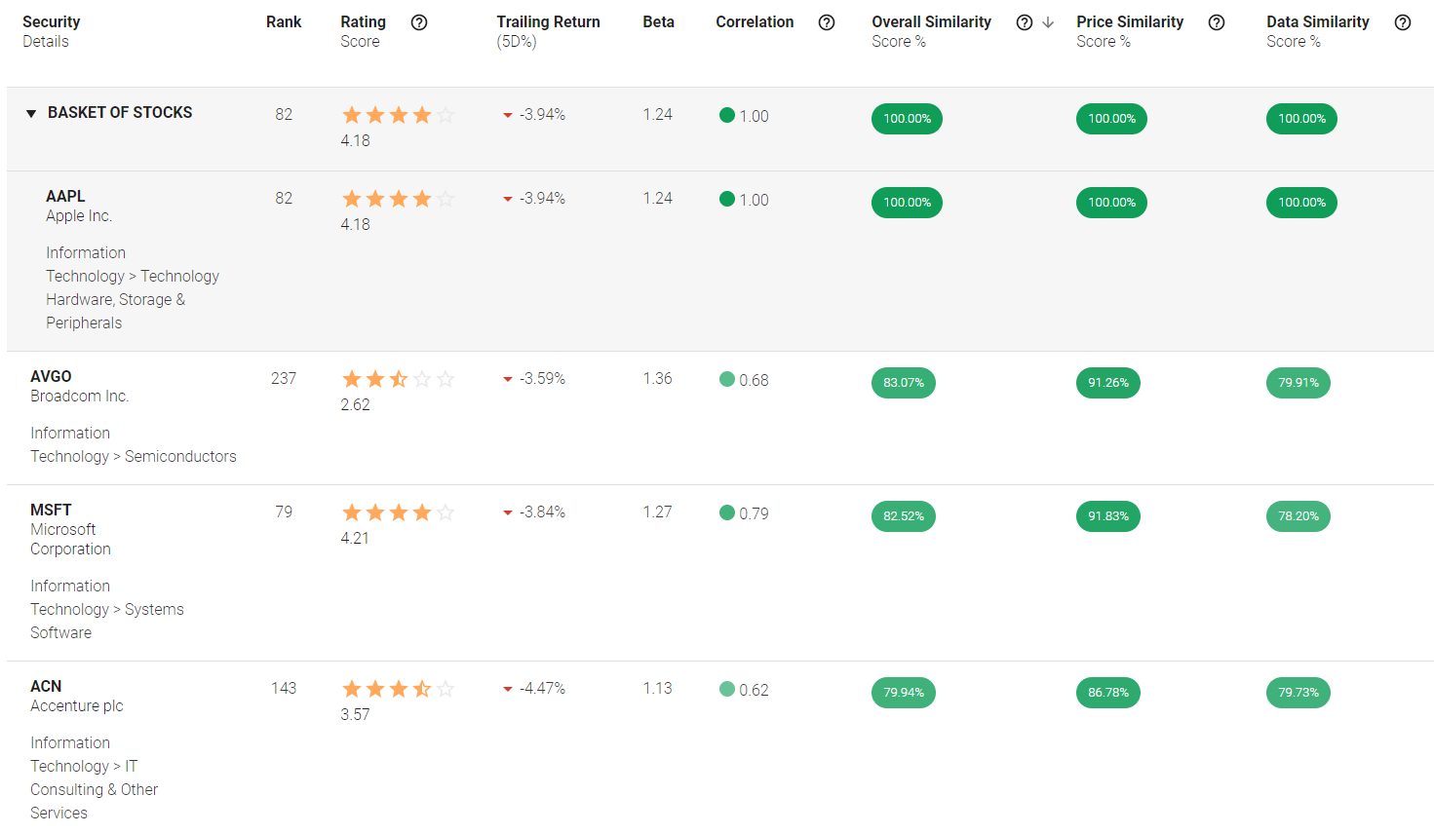Viewport: 1434px width, 834px height.
Task: Click the Data Similarity help icon
Action: pyautogui.click(x=1403, y=22)
